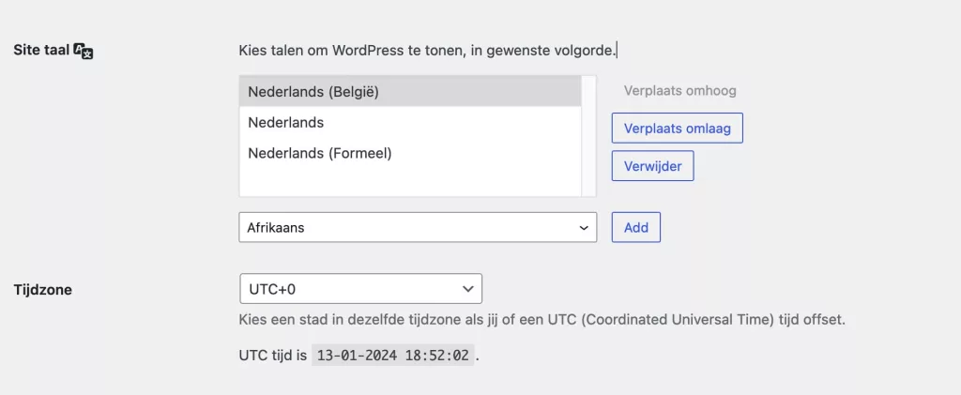
Task: Remove the selected language with Verwijder
Action: pos(652,167)
